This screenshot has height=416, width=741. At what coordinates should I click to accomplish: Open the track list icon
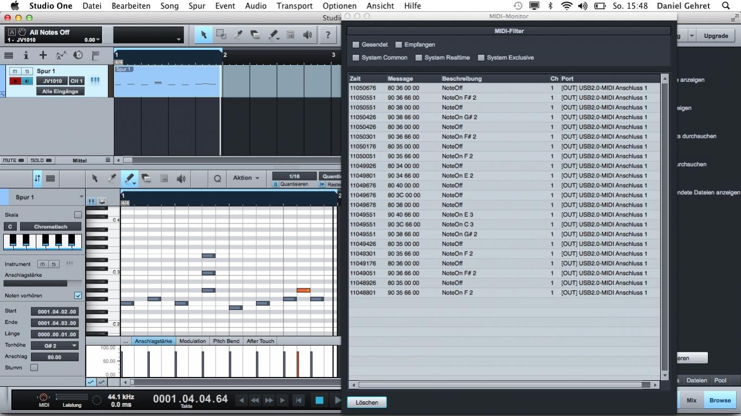[x=9, y=55]
